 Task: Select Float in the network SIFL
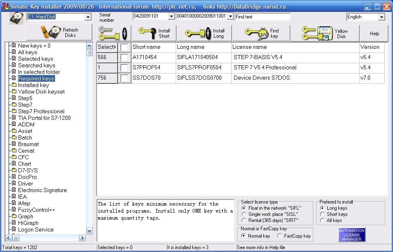pos(244,208)
